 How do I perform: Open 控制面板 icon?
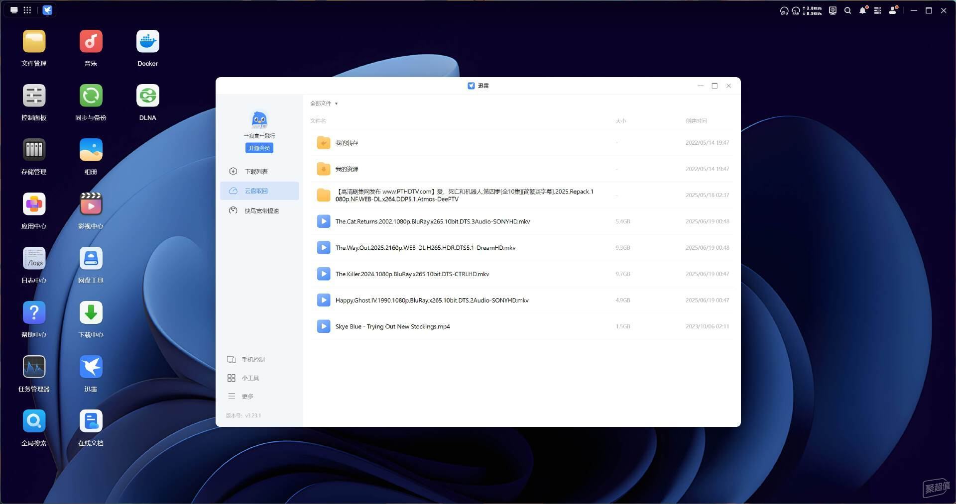(x=34, y=96)
